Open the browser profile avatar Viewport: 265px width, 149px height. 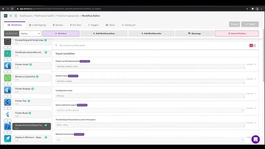[257, 9]
